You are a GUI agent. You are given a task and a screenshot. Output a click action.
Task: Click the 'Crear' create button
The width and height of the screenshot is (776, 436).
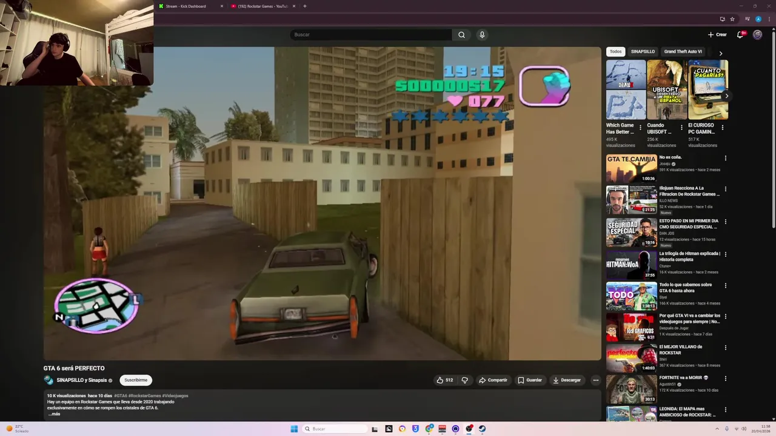point(717,35)
